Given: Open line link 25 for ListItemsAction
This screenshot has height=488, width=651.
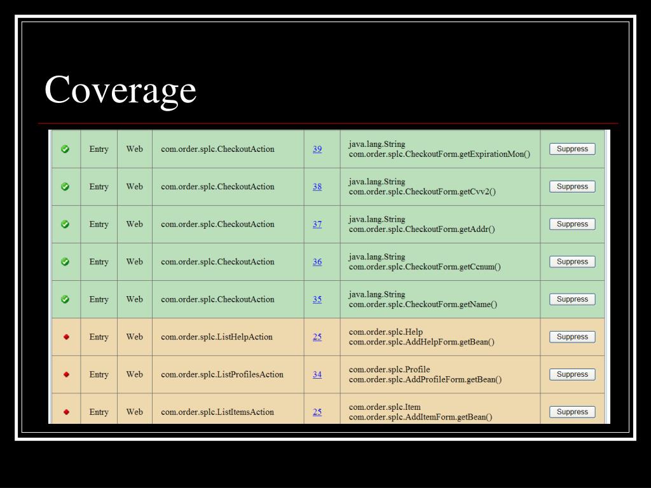Looking at the screenshot, I should (317, 412).
